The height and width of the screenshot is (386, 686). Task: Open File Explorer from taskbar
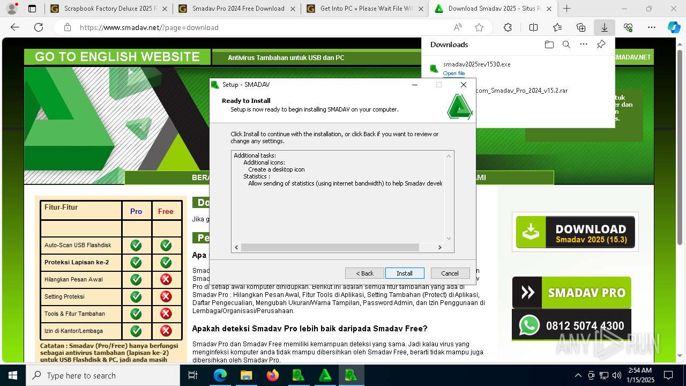pos(246,375)
